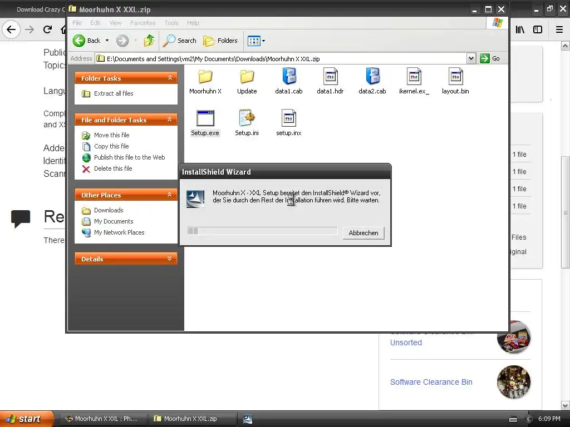Toggle the browser sidebar icon
Viewport: 570px width, 427px height.
coord(538,29)
